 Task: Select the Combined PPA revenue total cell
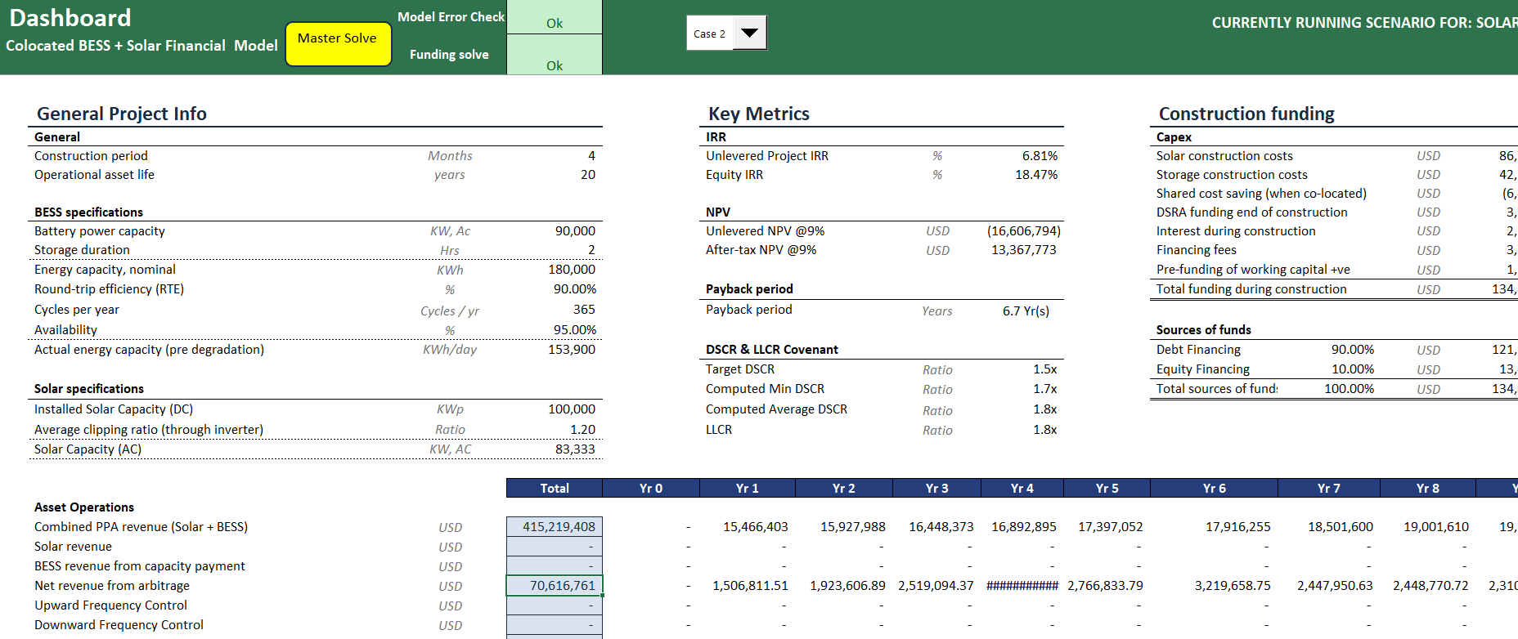[x=555, y=527]
